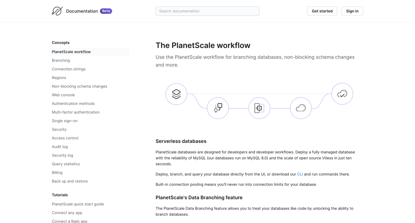
Task: Click the Tutorials section heading
Action: coord(60,195)
